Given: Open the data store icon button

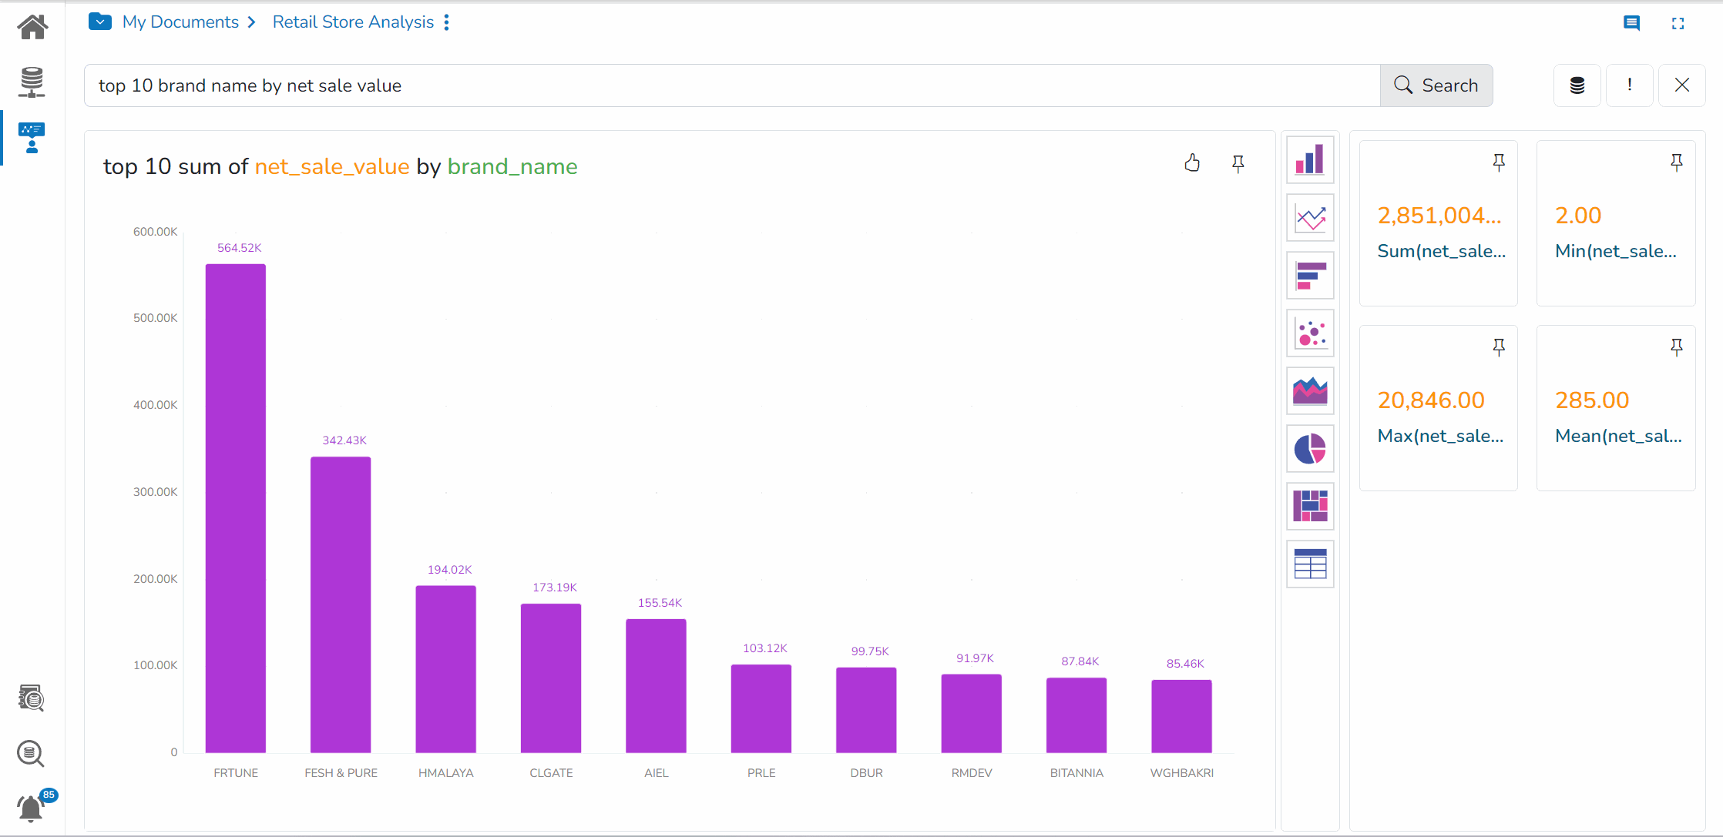Looking at the screenshot, I should [1577, 85].
